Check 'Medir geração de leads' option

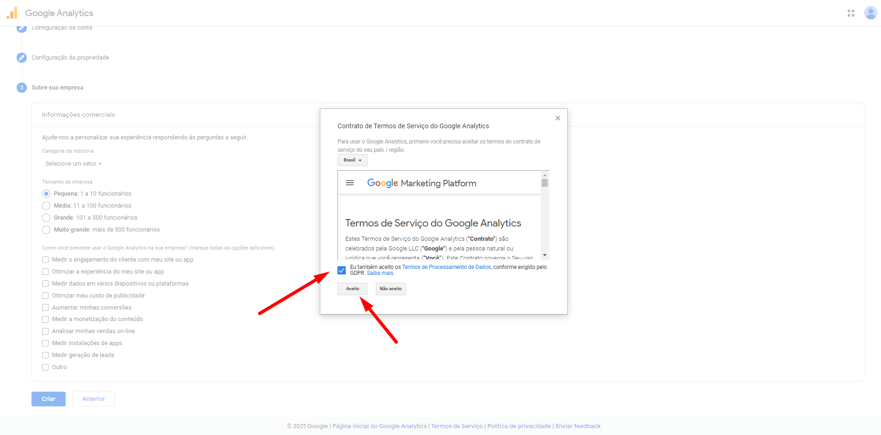pos(45,355)
